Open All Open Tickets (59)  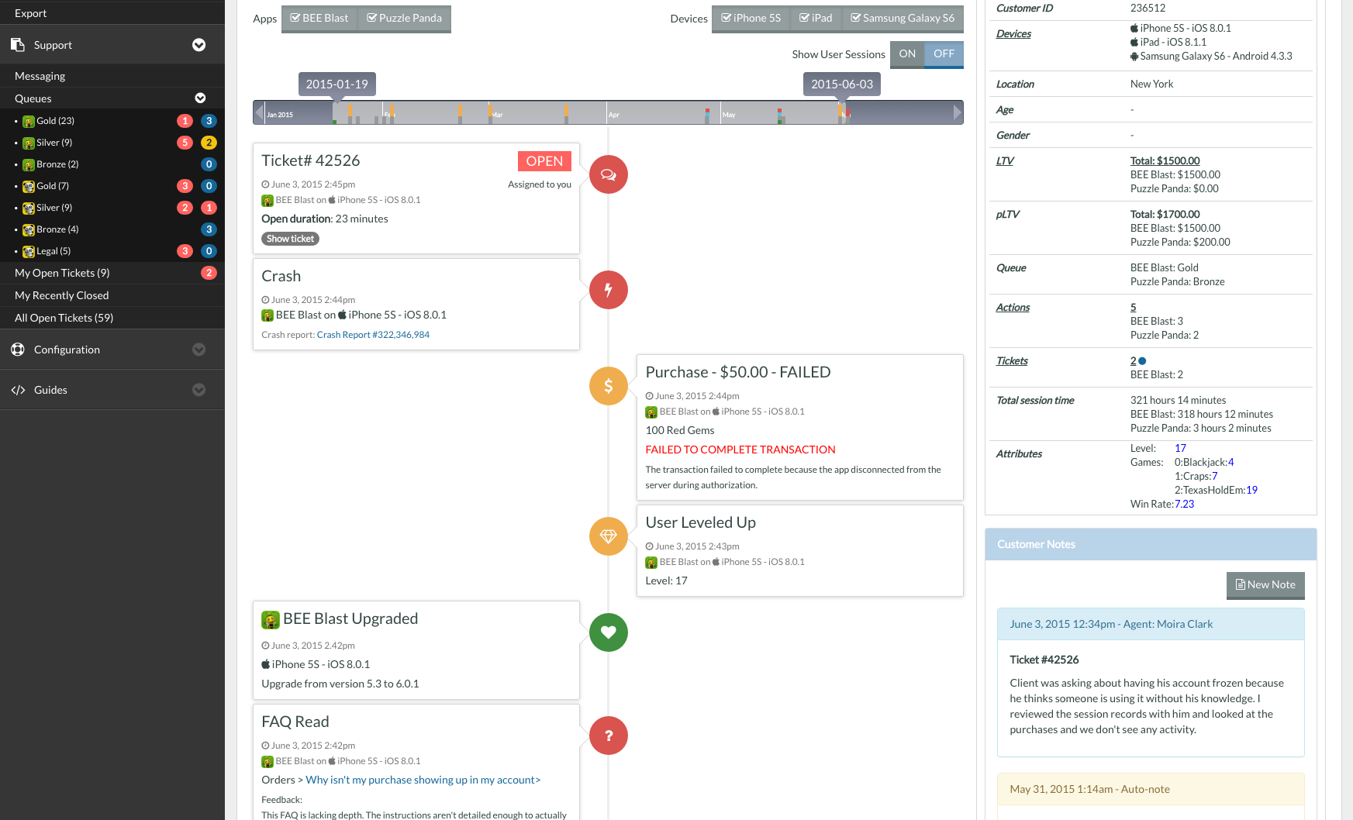click(112, 318)
